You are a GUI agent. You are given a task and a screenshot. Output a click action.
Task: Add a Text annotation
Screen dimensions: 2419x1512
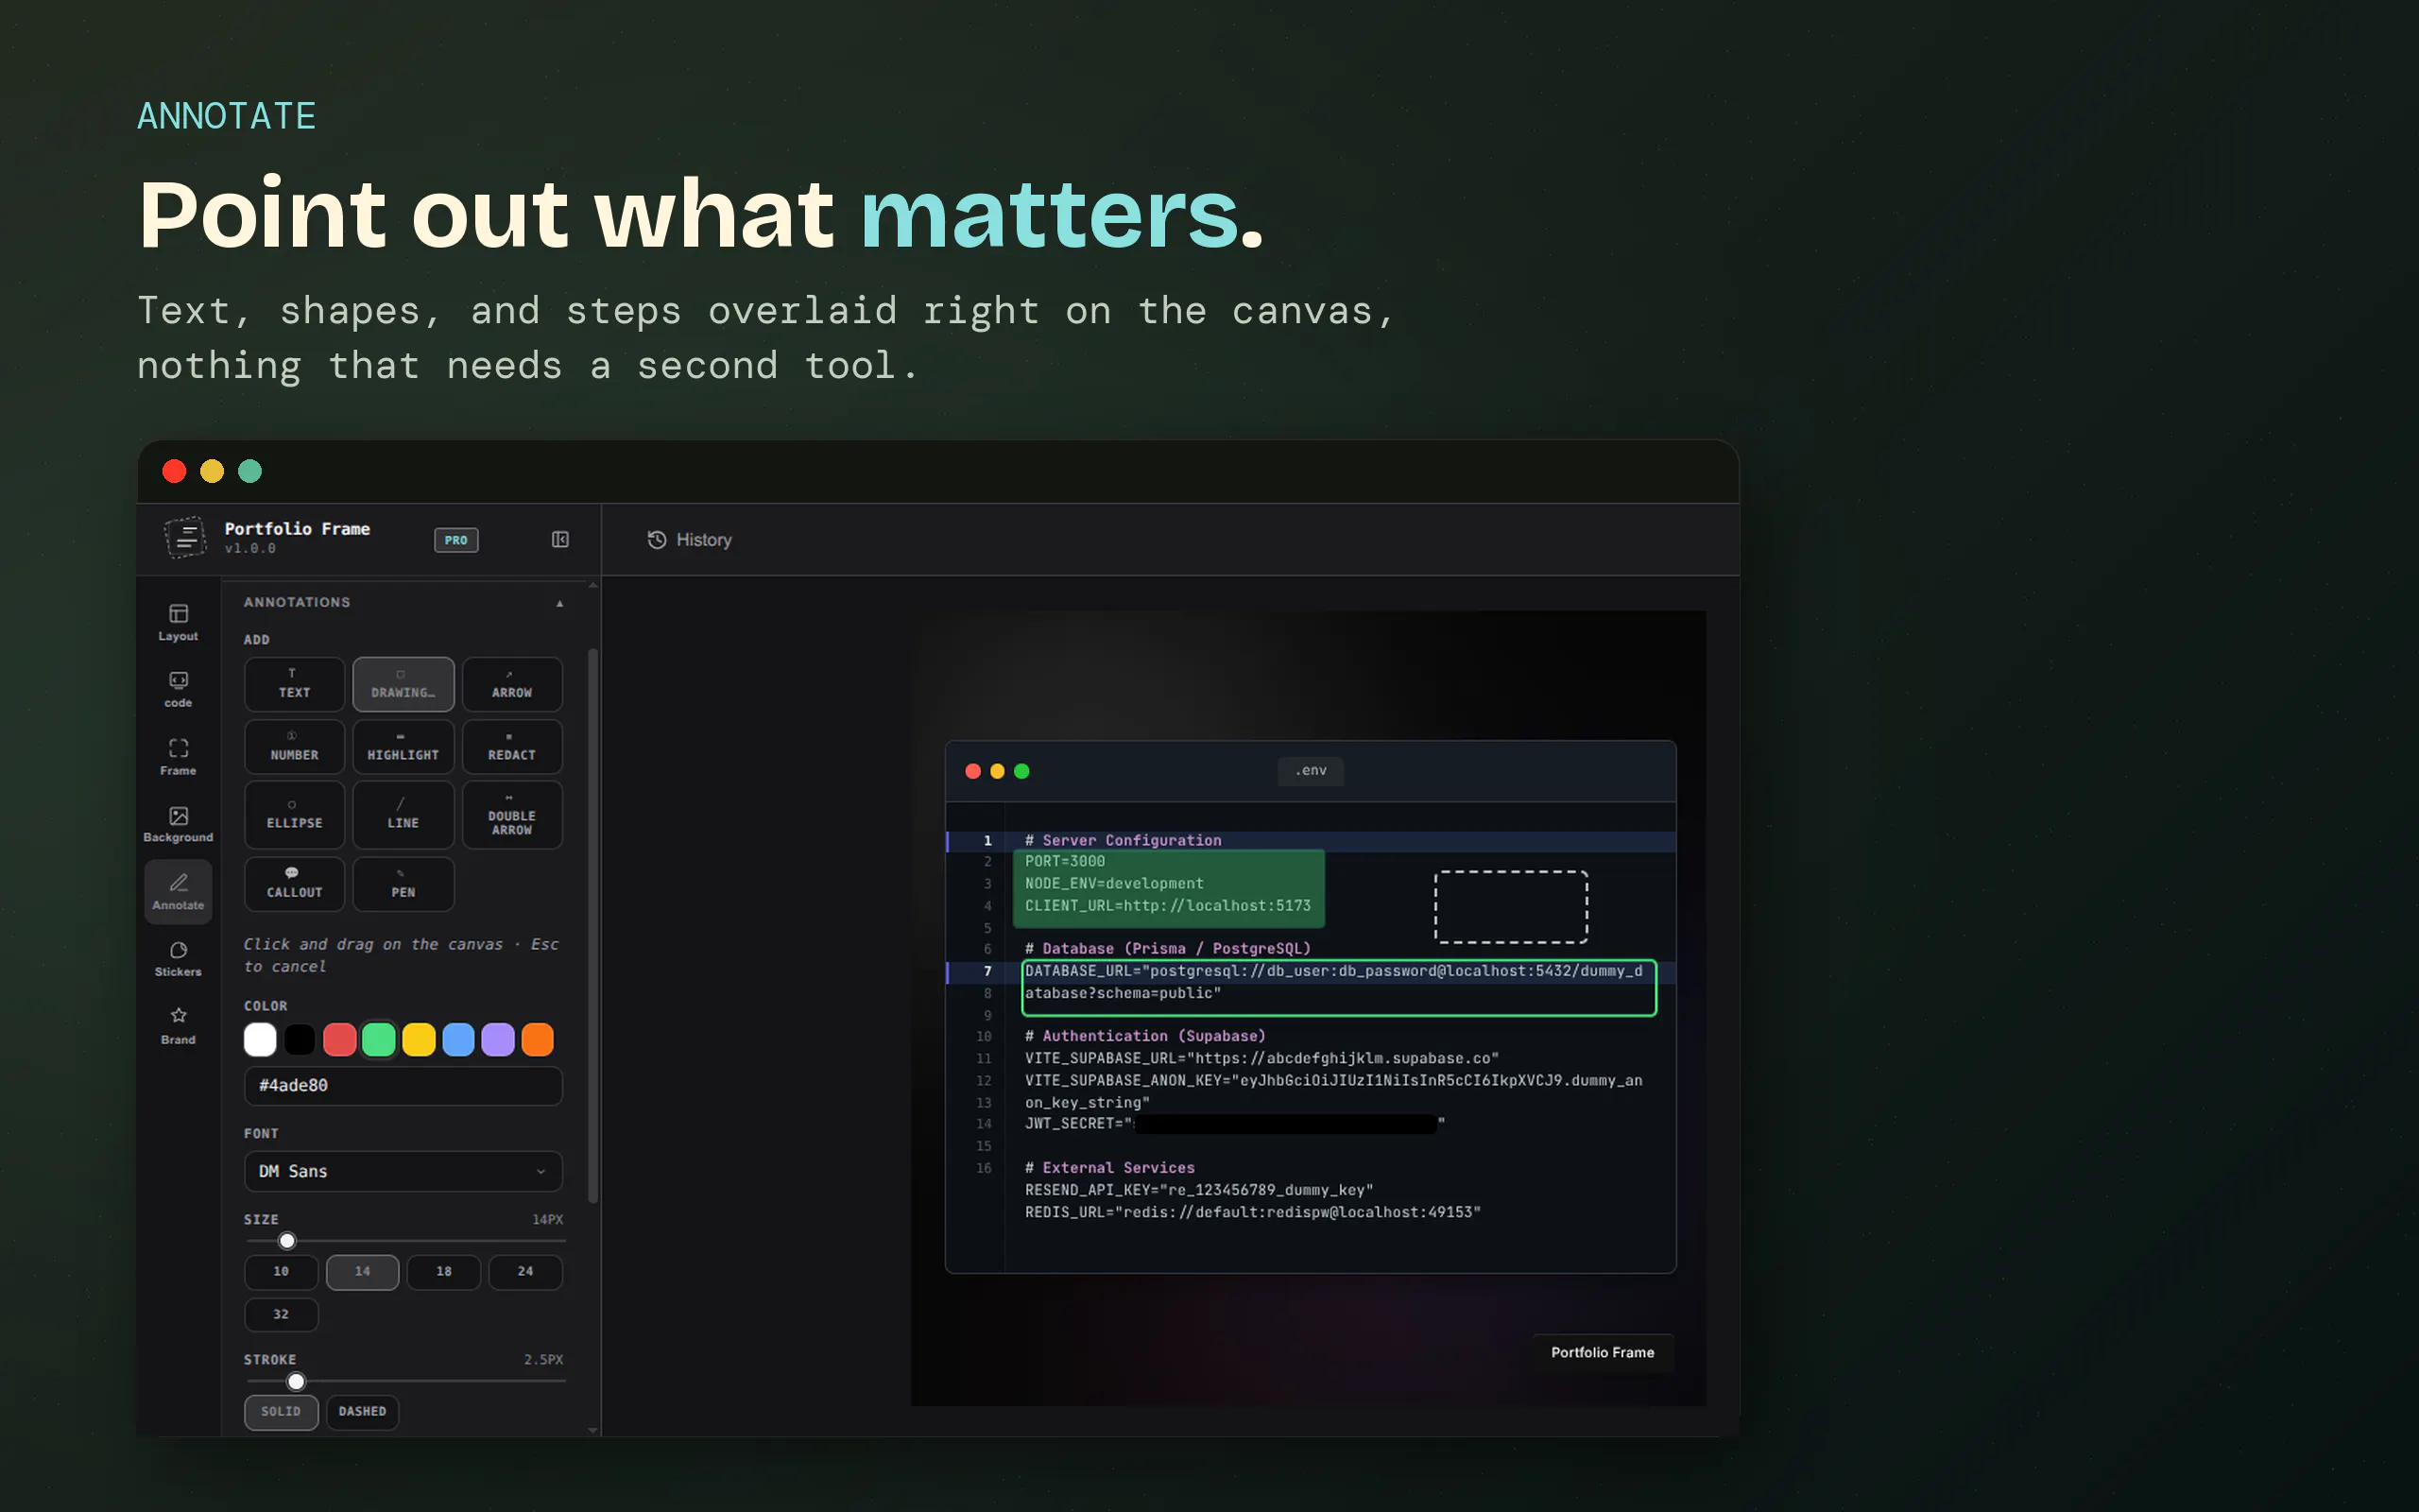(x=294, y=684)
